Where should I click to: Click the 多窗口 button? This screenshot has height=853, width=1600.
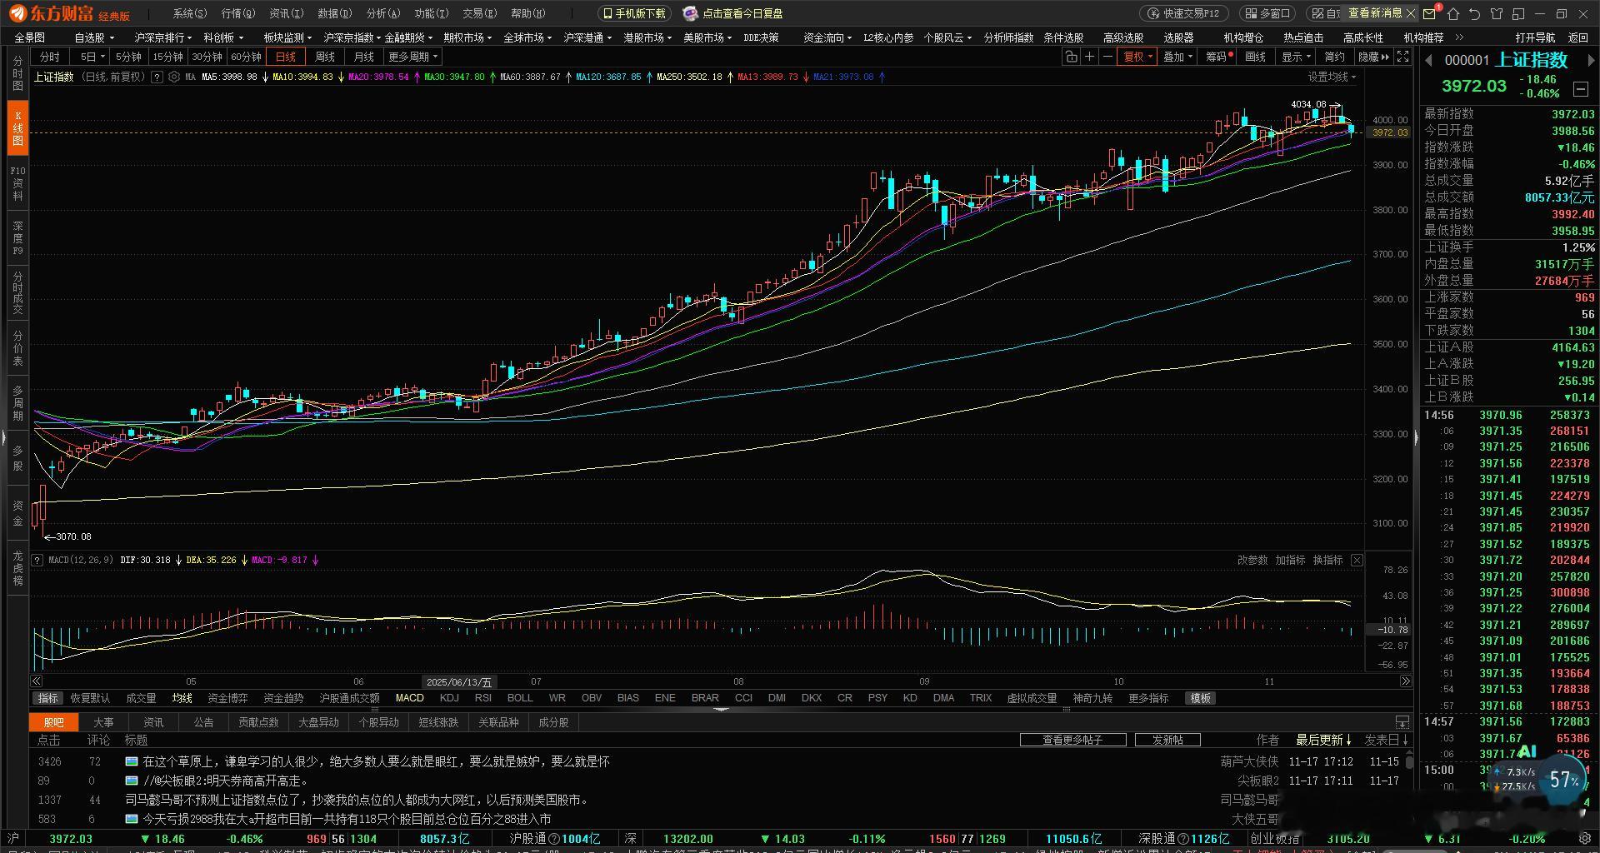(x=1266, y=13)
